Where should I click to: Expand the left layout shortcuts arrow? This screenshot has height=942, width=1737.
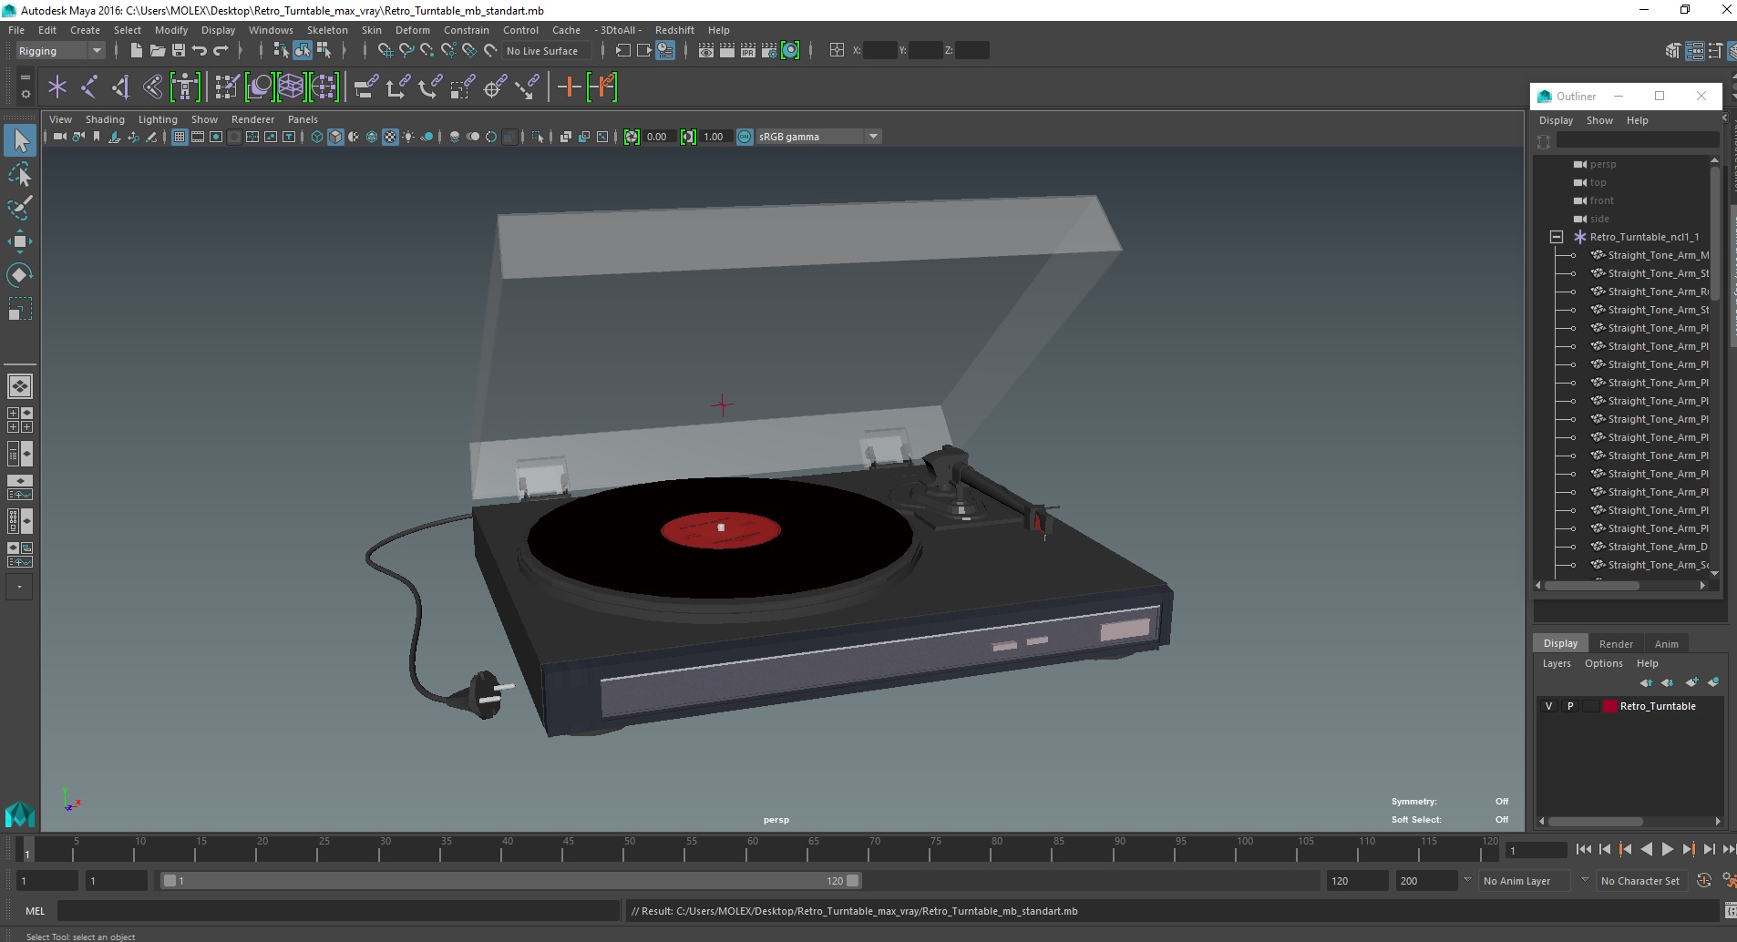(19, 588)
